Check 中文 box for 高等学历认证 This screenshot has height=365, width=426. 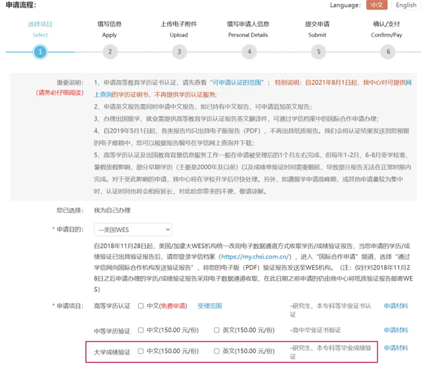[x=141, y=306]
